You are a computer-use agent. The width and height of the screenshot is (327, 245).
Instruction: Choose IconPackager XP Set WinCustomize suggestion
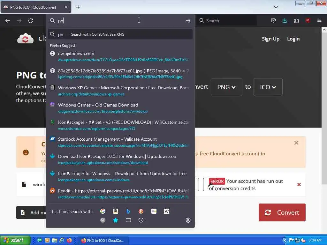click(x=120, y=125)
